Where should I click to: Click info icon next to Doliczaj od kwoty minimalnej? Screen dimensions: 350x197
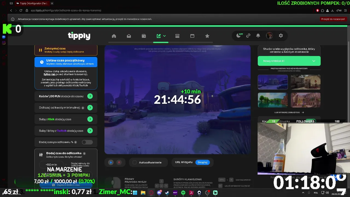coord(83,108)
